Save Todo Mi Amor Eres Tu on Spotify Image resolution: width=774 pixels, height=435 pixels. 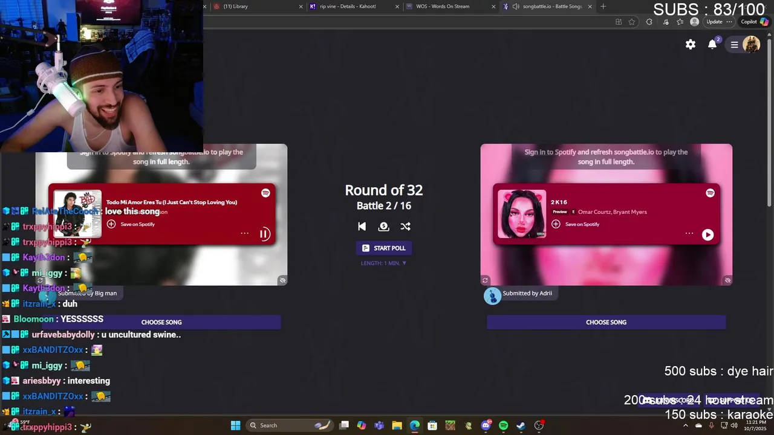(131, 224)
